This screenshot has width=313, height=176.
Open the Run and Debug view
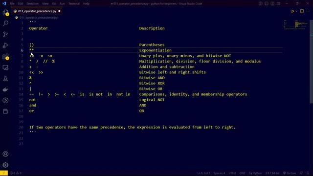point(5,45)
